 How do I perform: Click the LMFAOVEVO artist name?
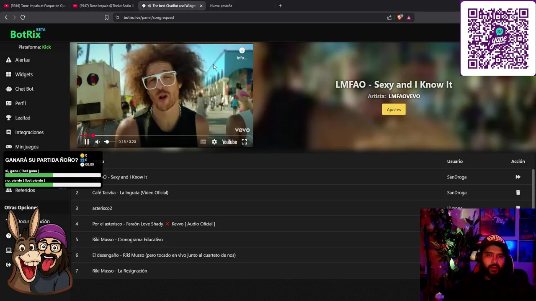(404, 96)
